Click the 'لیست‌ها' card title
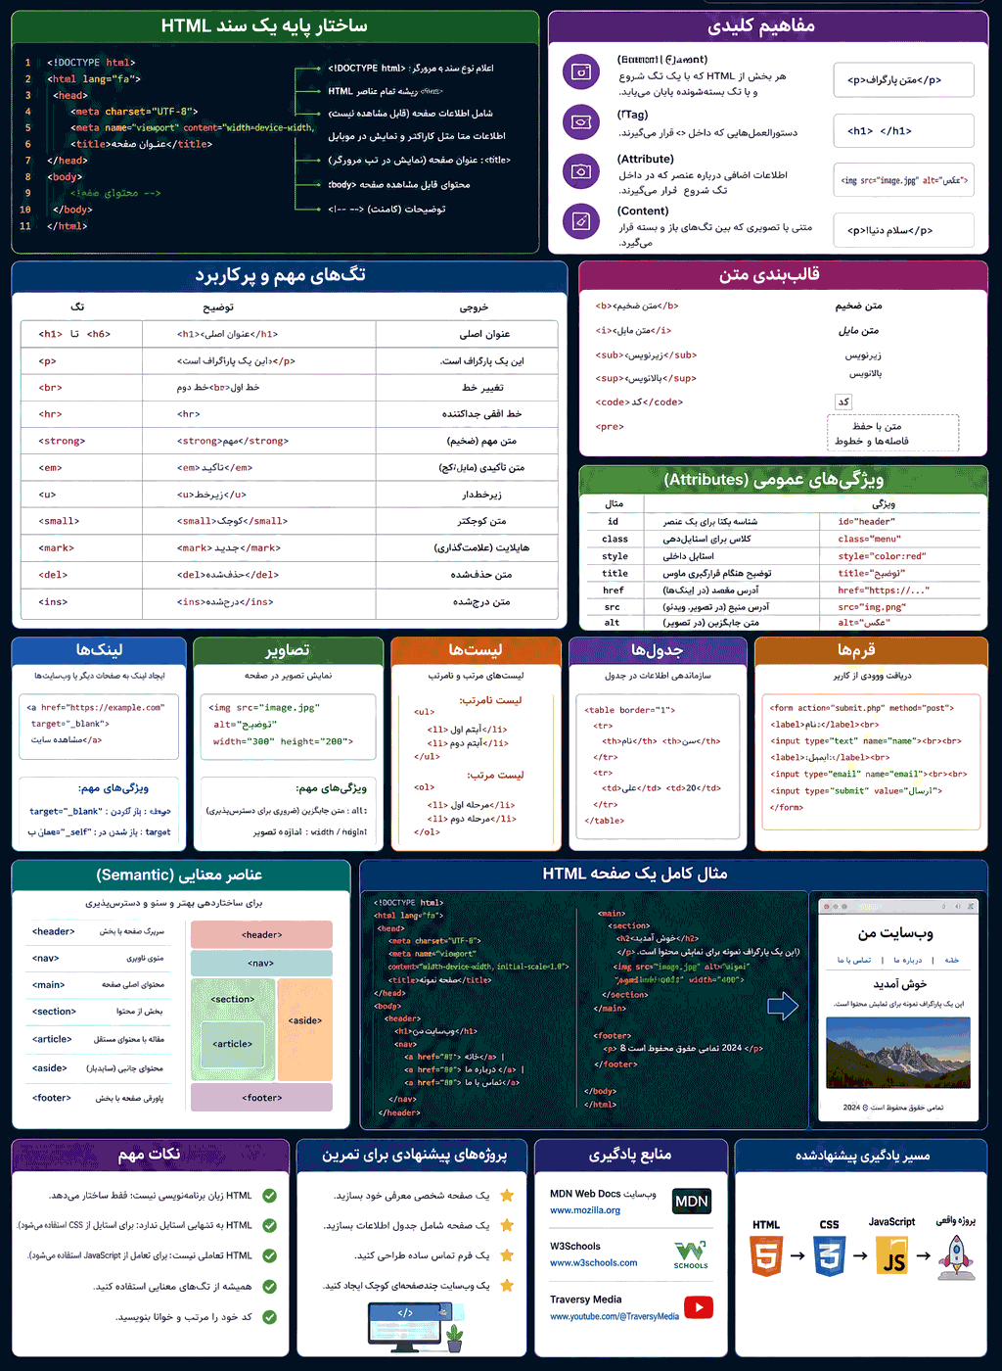This screenshot has width=1002, height=1371. tap(476, 650)
